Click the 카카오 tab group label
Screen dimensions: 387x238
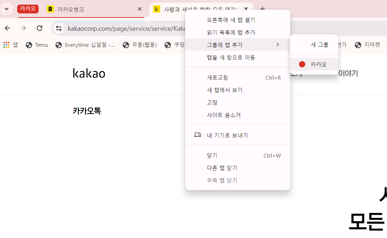(28, 9)
